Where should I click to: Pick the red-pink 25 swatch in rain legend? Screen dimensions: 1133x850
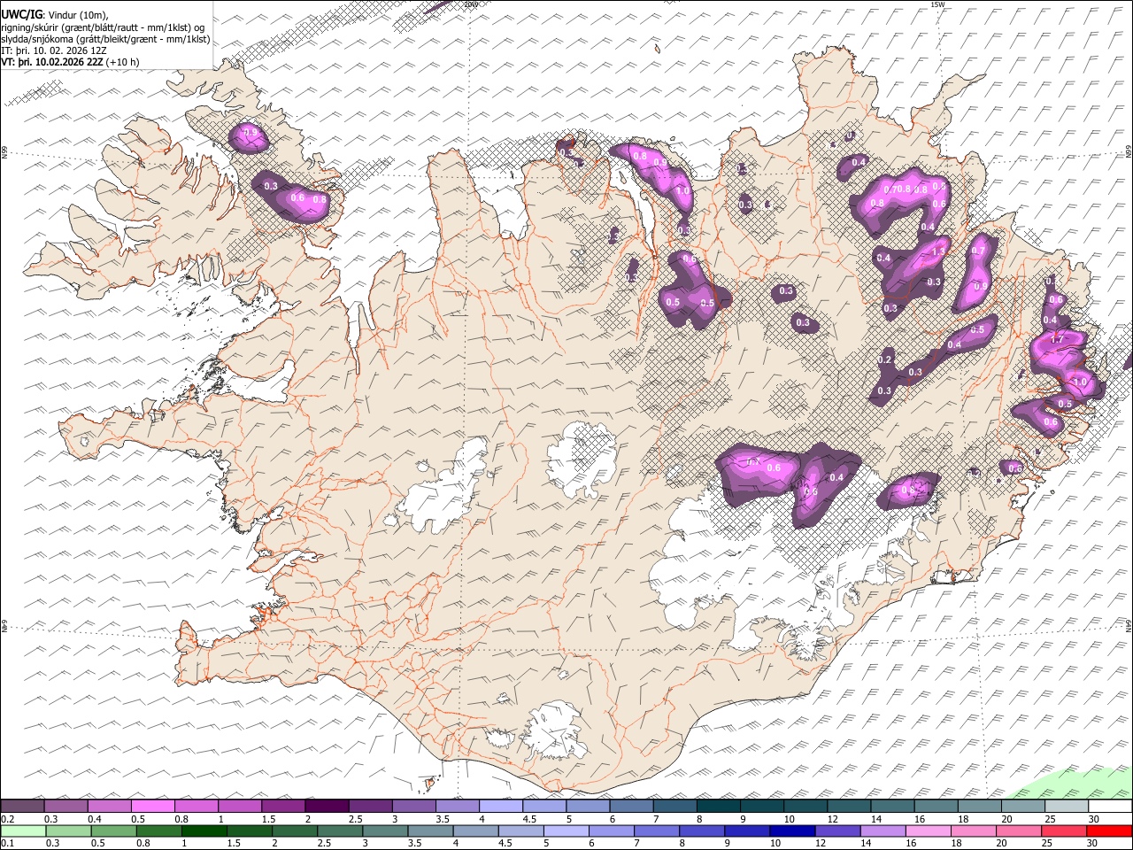1062,831
